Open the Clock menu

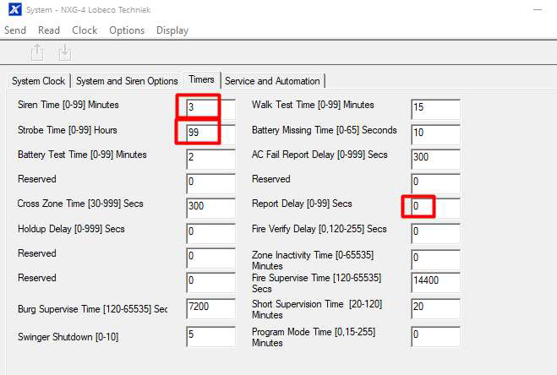pyautogui.click(x=85, y=30)
